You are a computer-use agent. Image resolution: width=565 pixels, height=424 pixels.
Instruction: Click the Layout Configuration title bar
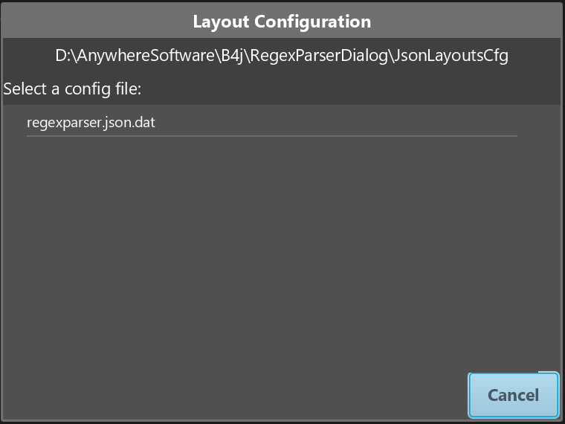[282, 22]
